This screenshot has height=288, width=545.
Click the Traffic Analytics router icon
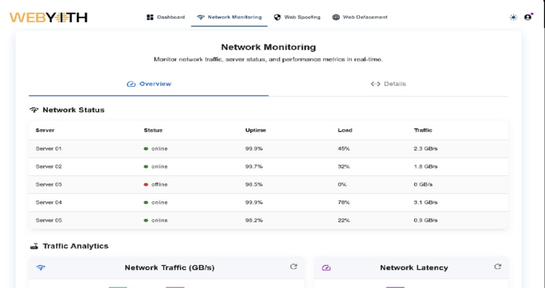pos(34,246)
